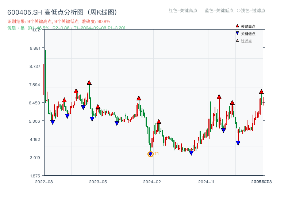Click the green 优质 result line

click(66, 28)
